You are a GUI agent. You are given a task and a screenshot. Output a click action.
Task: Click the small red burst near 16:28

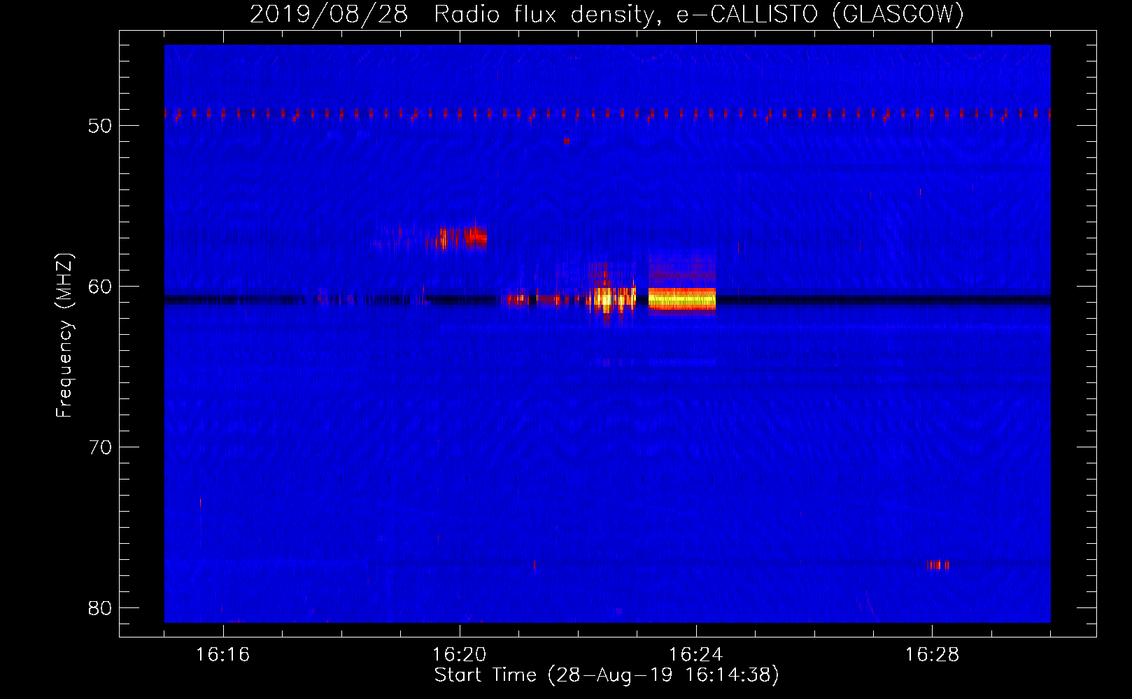[938, 565]
